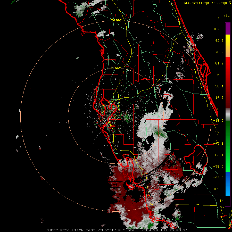
Task: Click the bright green segment of the color bar
Action: point(228,160)
